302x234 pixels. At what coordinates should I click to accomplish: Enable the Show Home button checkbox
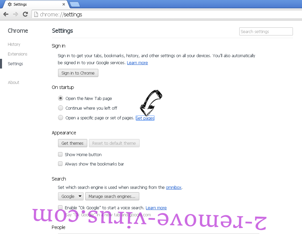coord(60,154)
